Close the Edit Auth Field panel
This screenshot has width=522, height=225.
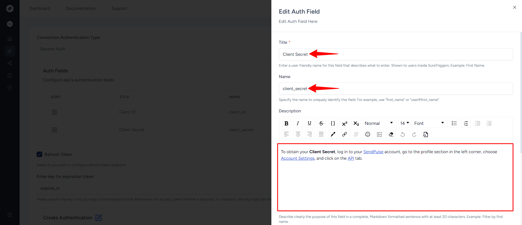coord(514,7)
